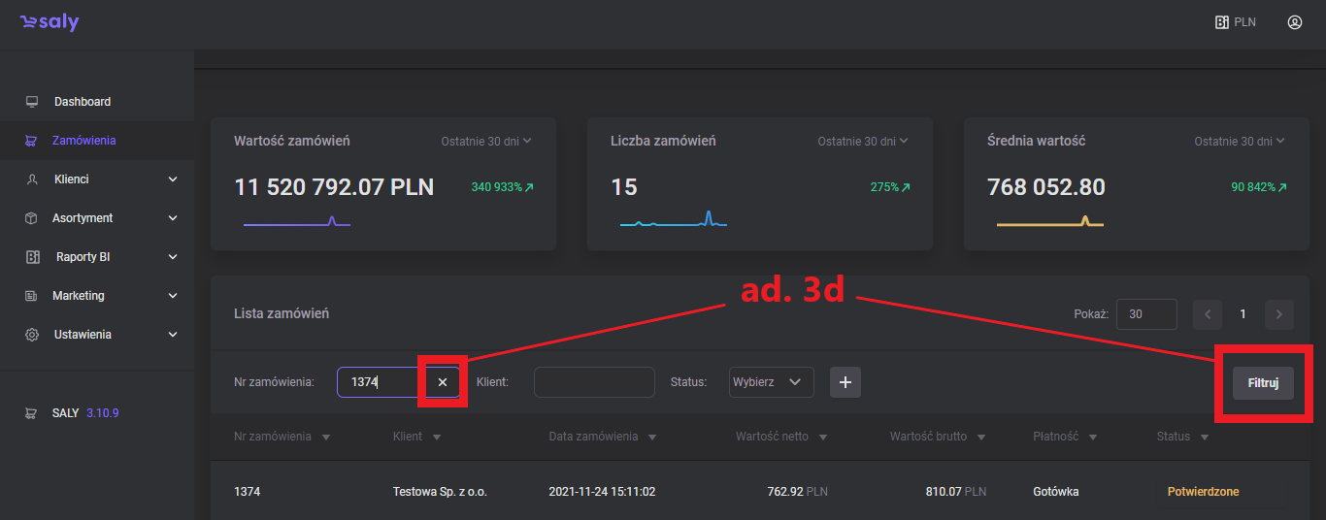Screen dimensions: 1326x520
Task: Edit the Pokaż rows count field
Action: coord(1145,314)
